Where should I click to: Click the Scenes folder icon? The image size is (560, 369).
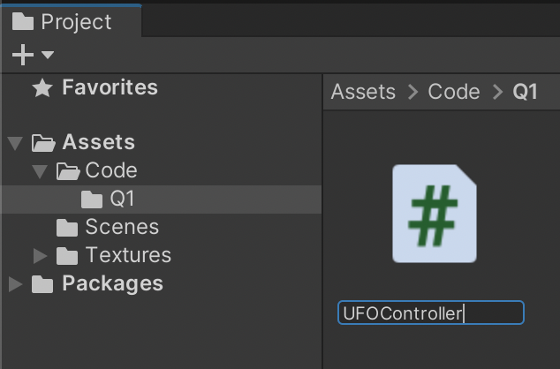[67, 228]
